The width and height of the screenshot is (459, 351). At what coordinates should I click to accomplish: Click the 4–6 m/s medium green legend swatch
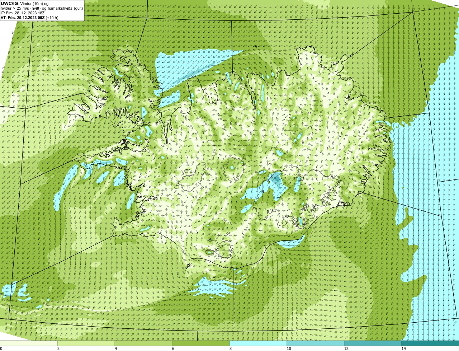point(143,343)
